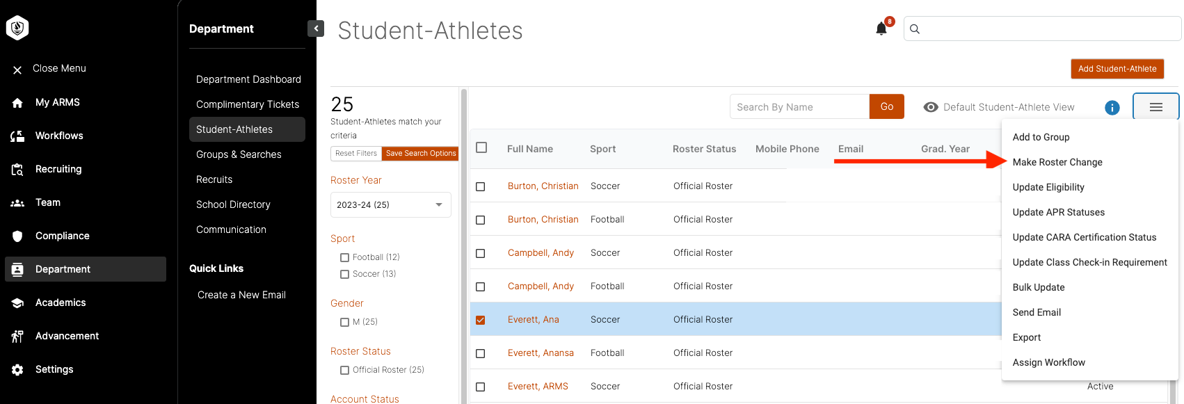Sort by Roster Status column header
1184x404 pixels.
[704, 149]
